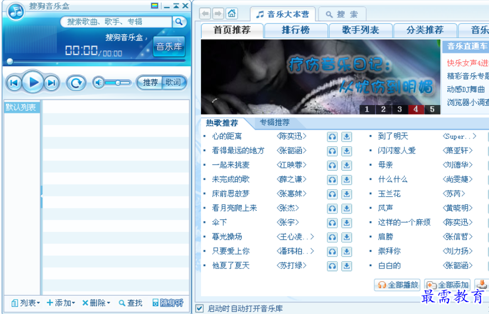Show banner slide 5
Viewport: 489px width, 314px height.
click(432, 109)
